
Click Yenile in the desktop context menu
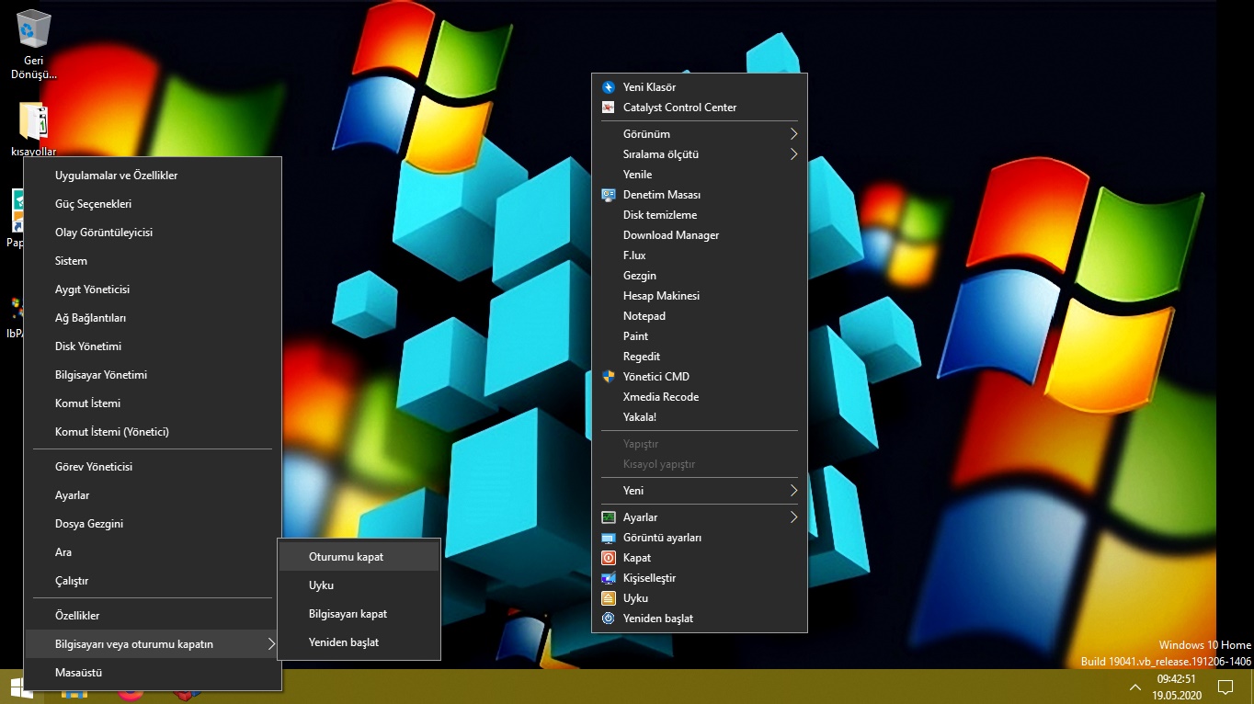pyautogui.click(x=700, y=175)
